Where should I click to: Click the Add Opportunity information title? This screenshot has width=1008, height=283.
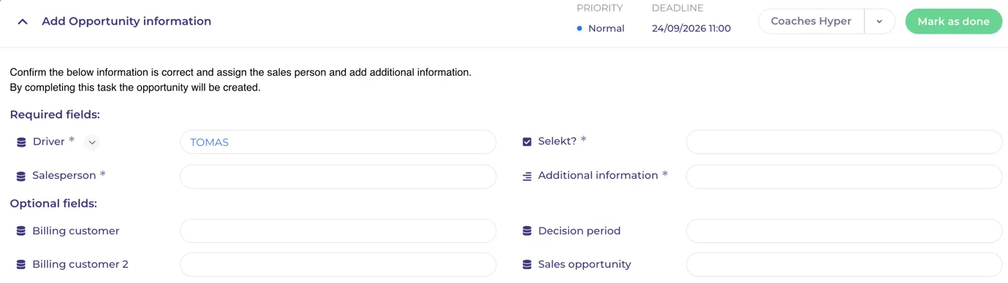(126, 21)
